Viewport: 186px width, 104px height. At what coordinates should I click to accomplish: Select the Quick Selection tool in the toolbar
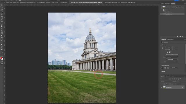point(2,12)
